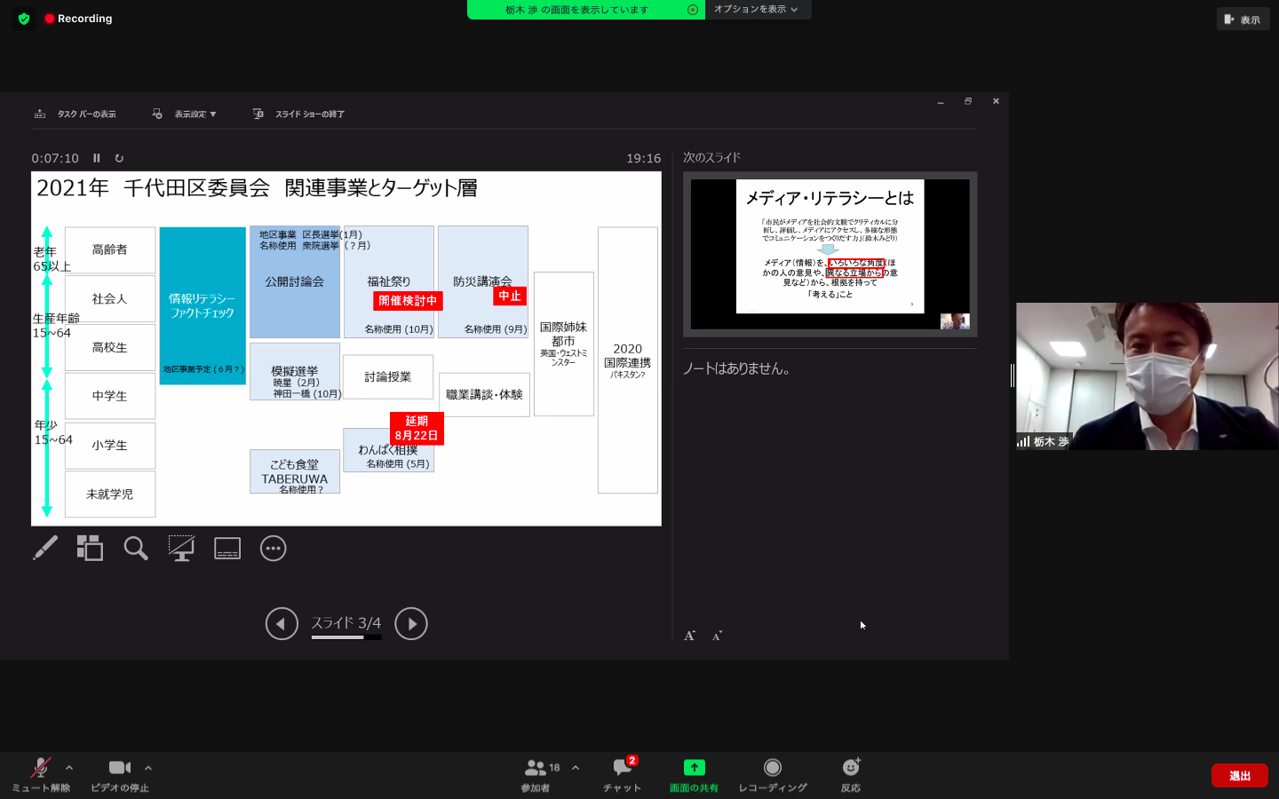Screen dimensions: 1279x799
Task: Go to the previous slide
Action: point(282,623)
